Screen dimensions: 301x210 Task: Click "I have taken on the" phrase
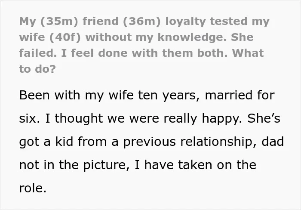[x=196, y=165]
